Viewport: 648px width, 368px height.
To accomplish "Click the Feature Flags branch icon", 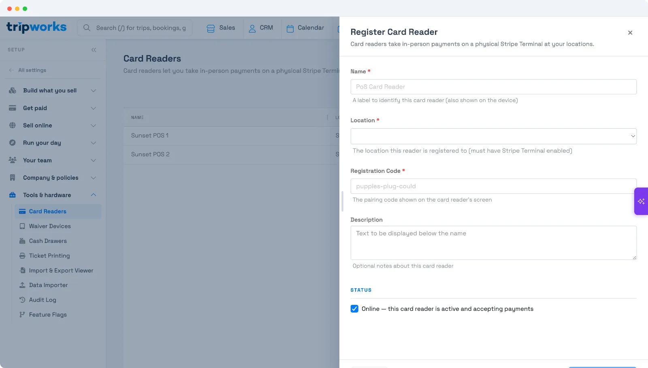I will (x=22, y=315).
